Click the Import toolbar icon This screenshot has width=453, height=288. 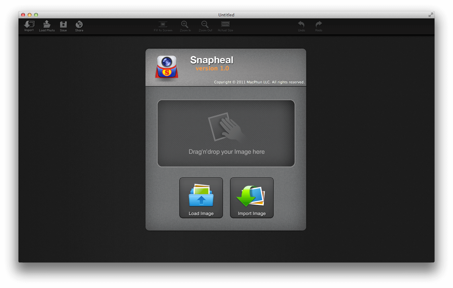click(29, 26)
